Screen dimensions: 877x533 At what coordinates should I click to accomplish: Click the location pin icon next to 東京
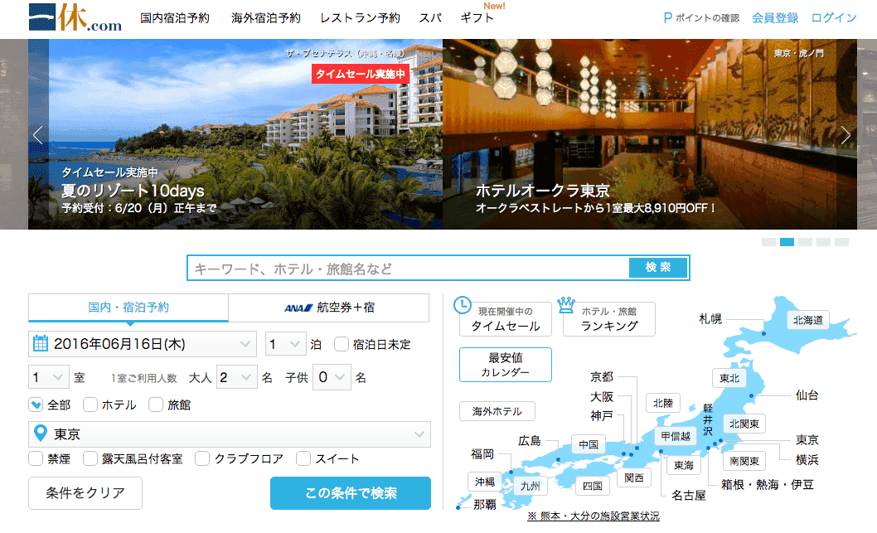(41, 433)
